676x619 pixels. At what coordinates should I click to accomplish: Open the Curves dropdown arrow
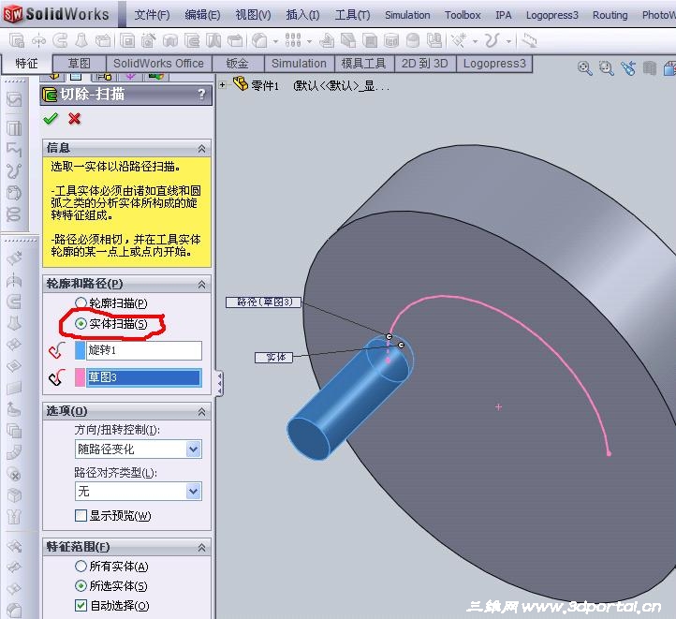click(x=509, y=42)
